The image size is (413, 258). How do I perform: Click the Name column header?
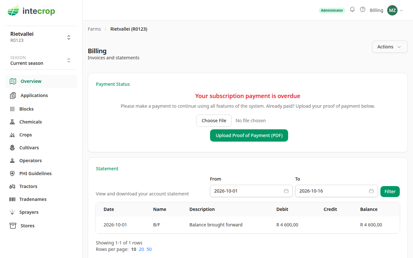[159, 209]
